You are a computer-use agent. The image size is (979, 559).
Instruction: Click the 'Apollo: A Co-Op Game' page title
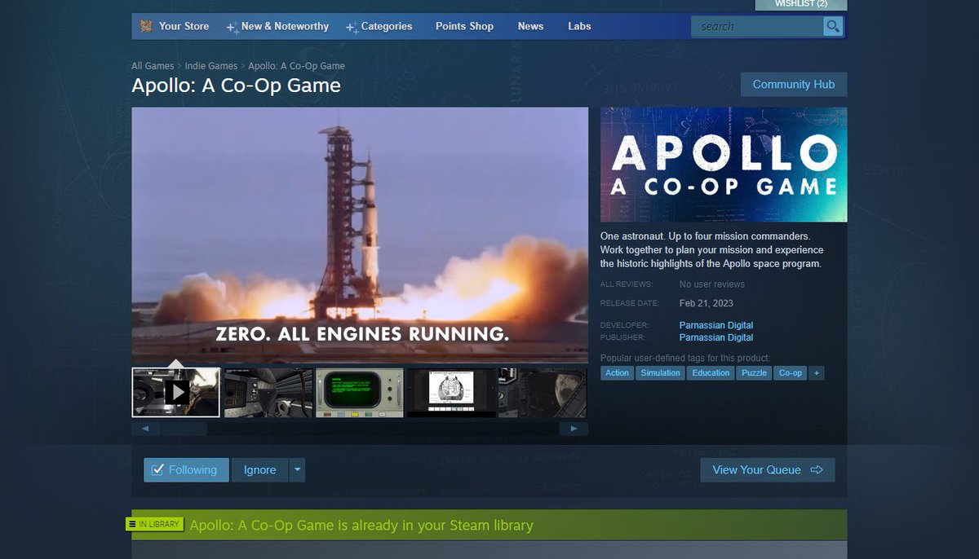(237, 86)
